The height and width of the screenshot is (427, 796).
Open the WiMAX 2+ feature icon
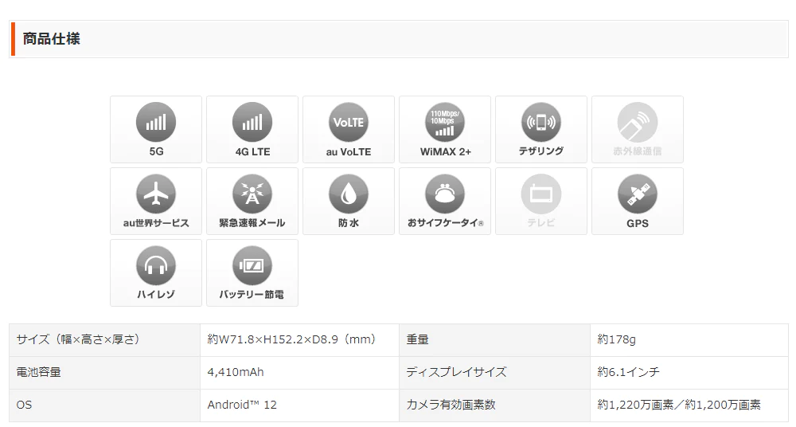click(x=445, y=123)
